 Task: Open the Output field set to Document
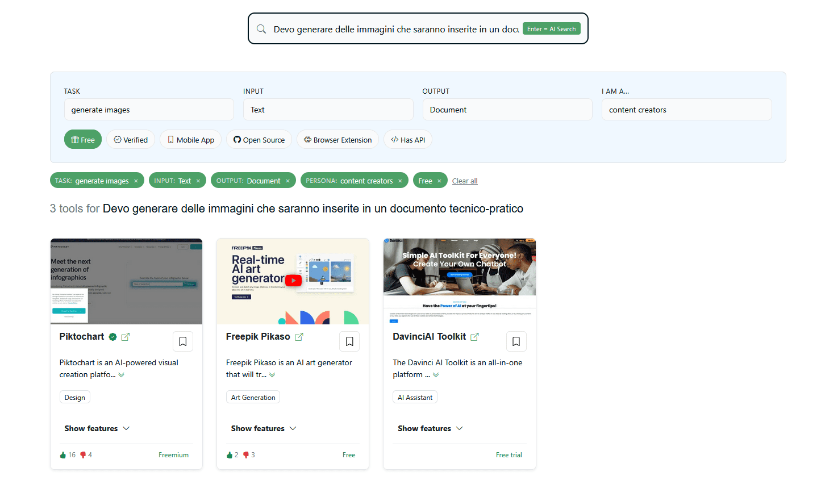click(507, 110)
